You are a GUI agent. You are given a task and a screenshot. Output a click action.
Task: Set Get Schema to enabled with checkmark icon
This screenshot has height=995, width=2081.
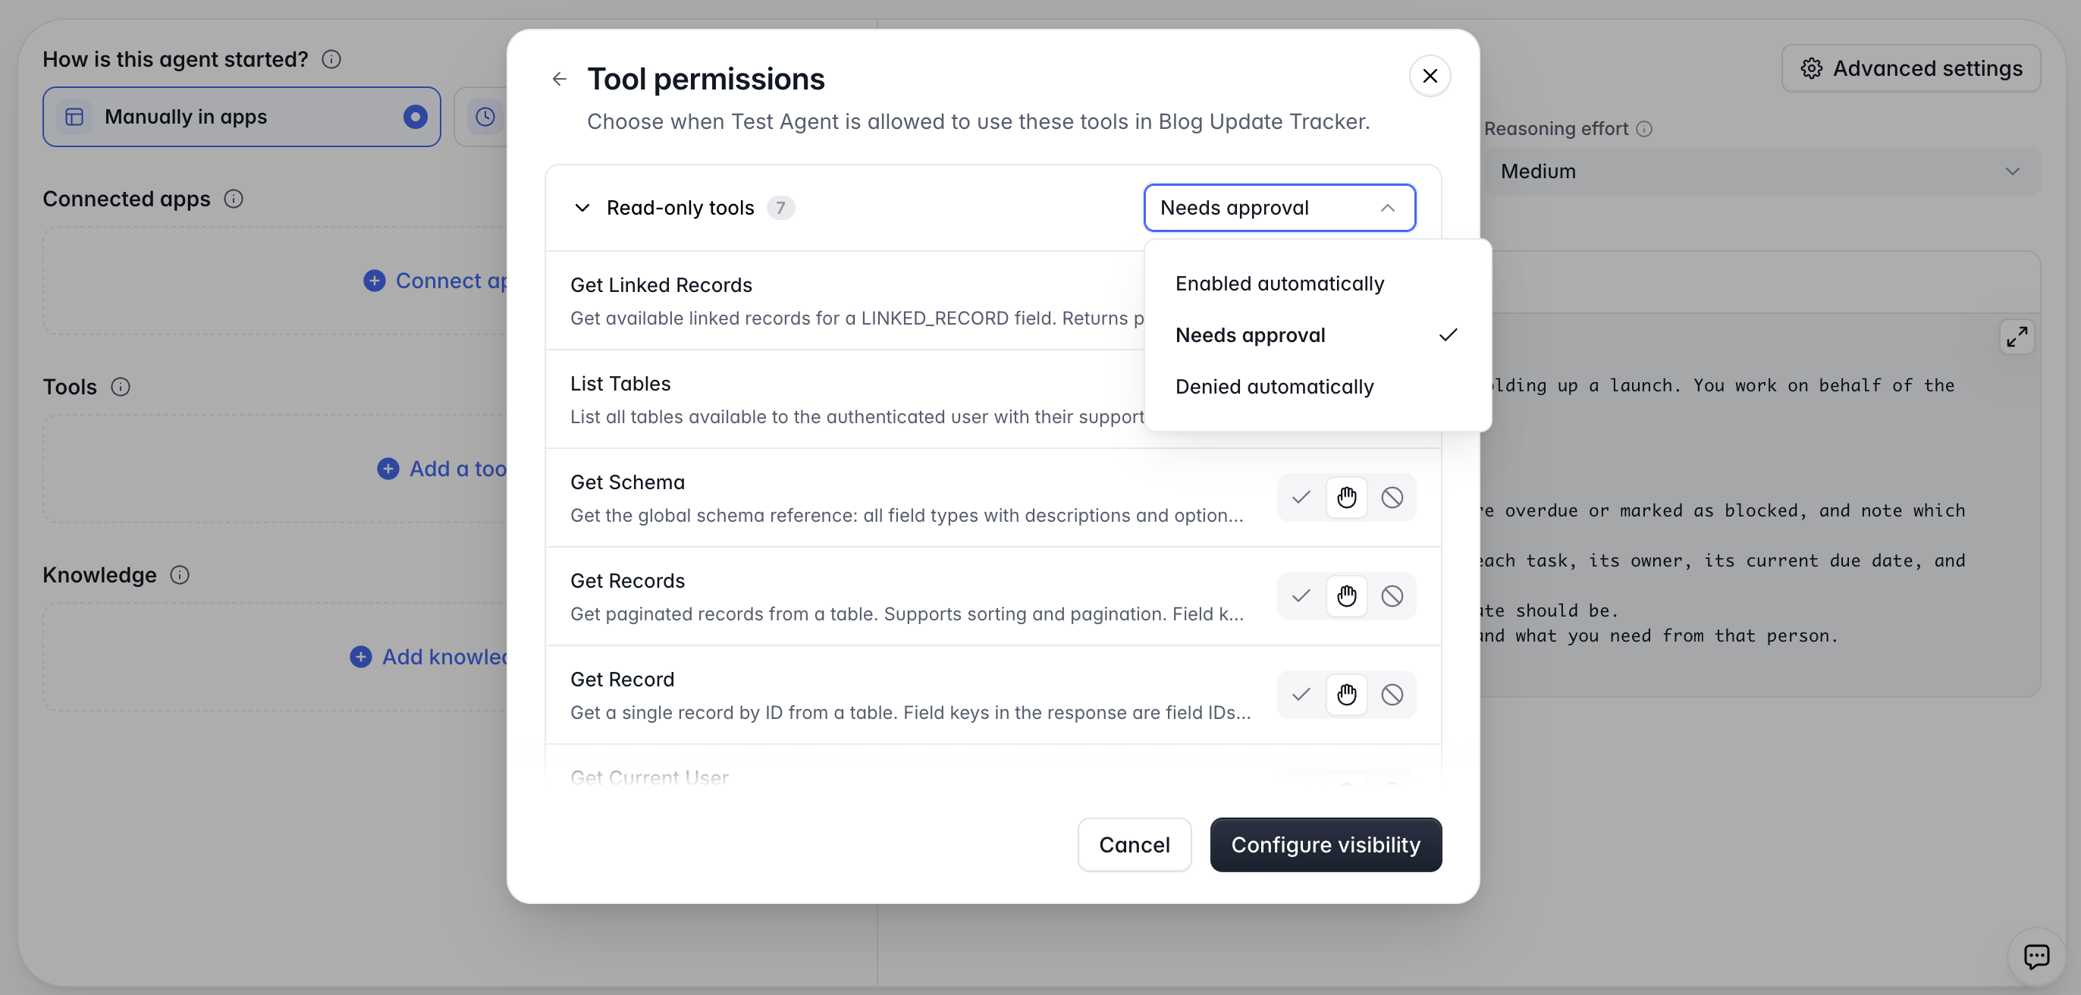(1301, 497)
